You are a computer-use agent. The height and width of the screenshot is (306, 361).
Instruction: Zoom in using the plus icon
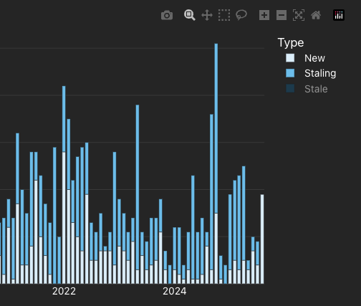coord(264,15)
